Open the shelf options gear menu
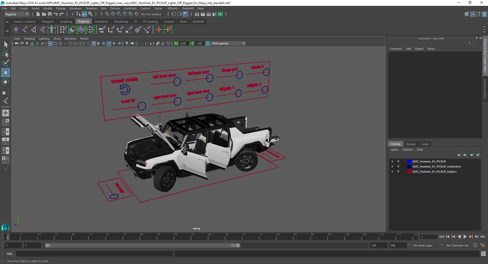The image size is (488, 264). point(7,31)
